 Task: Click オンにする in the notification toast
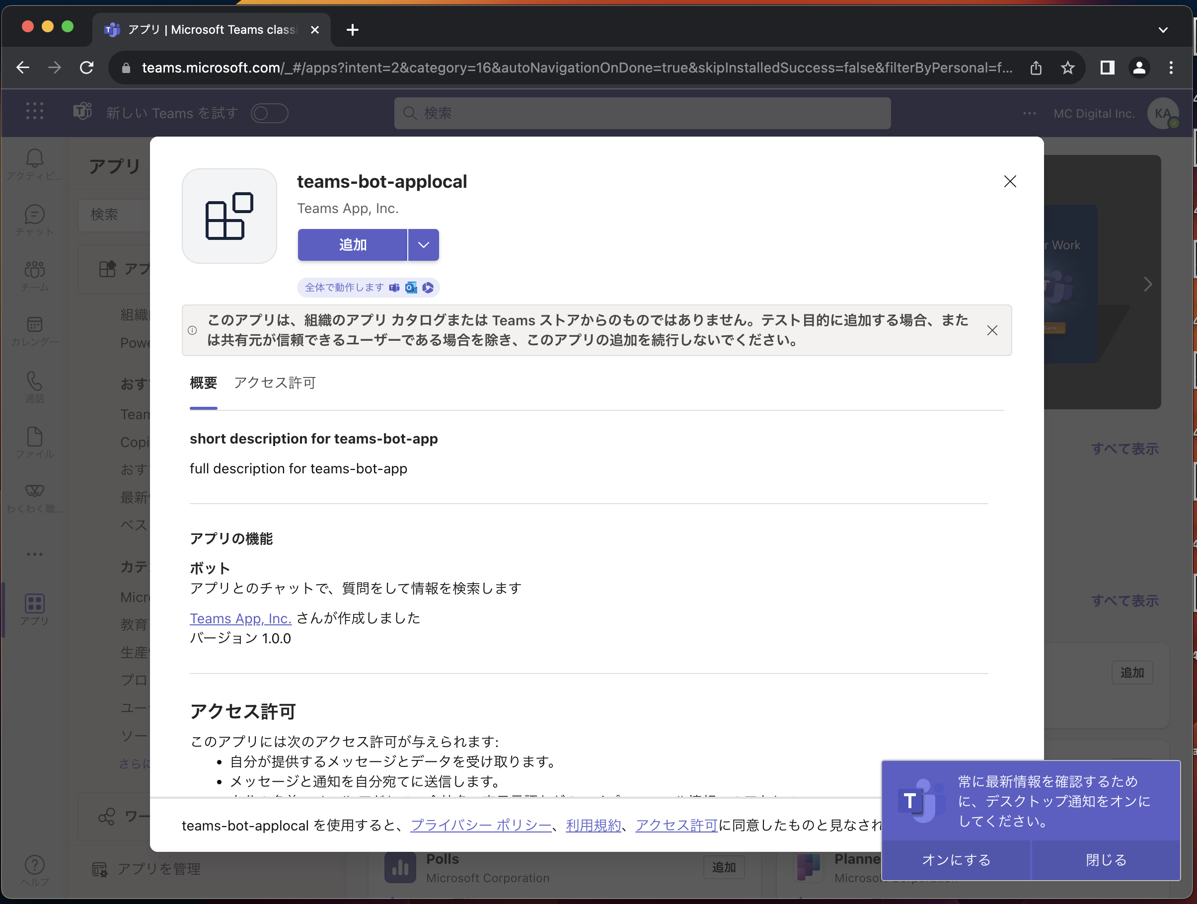(x=956, y=860)
